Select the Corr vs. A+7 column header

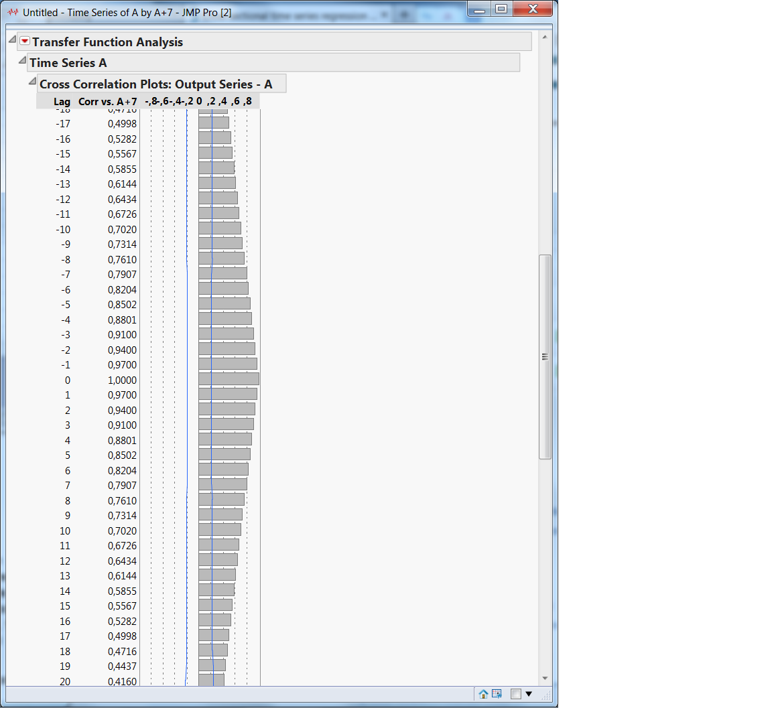pyautogui.click(x=107, y=102)
